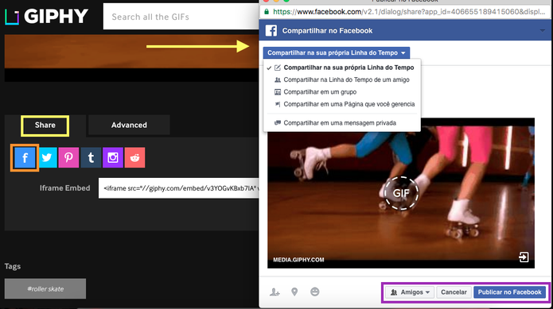Click the MEDIA.GIPHY.COM source label
Screen dimensions: 553x309
(x=298, y=260)
